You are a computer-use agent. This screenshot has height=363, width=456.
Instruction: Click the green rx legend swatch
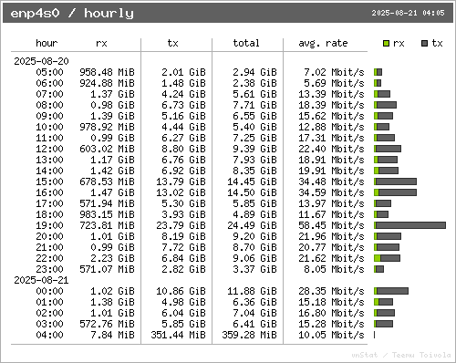386,44
